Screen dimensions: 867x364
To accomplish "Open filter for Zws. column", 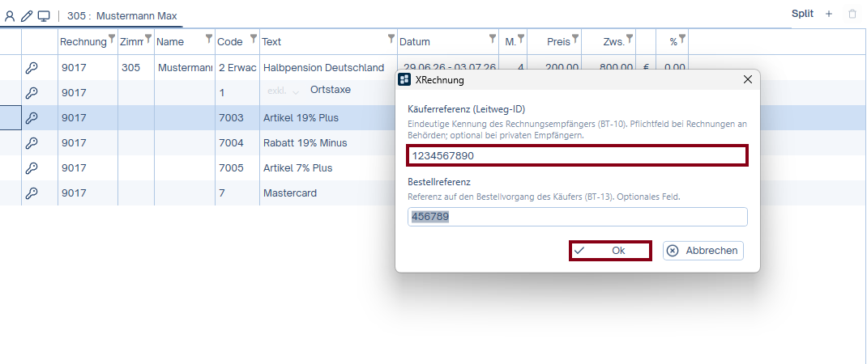I will [630, 38].
